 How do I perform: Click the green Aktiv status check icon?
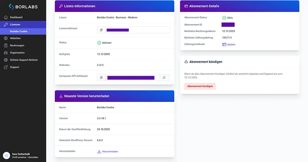coord(224,18)
